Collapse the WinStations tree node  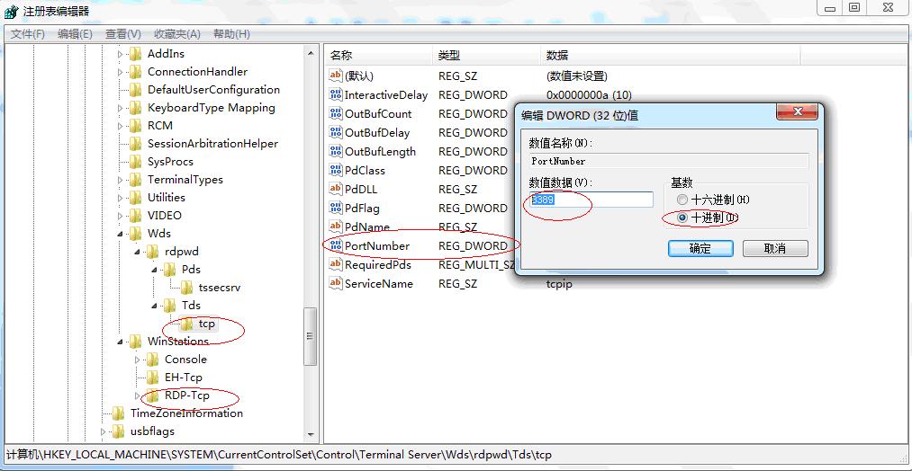click(121, 342)
